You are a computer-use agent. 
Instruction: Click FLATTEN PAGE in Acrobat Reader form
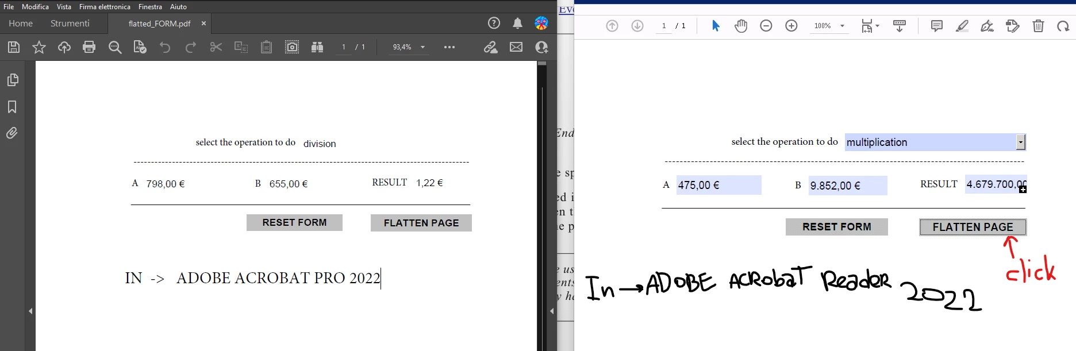973,227
